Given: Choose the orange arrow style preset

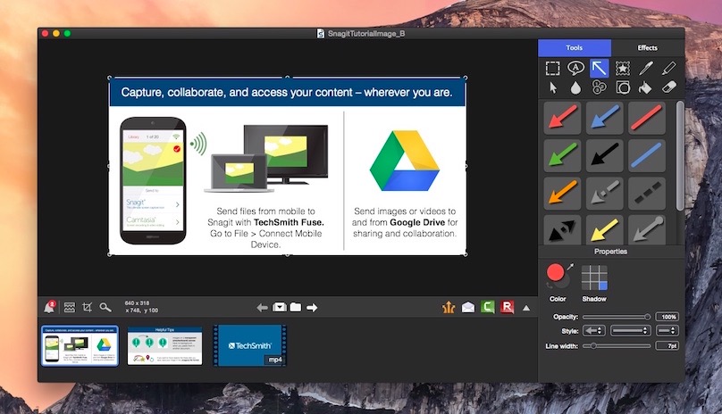Looking at the screenshot, I should coord(562,194).
